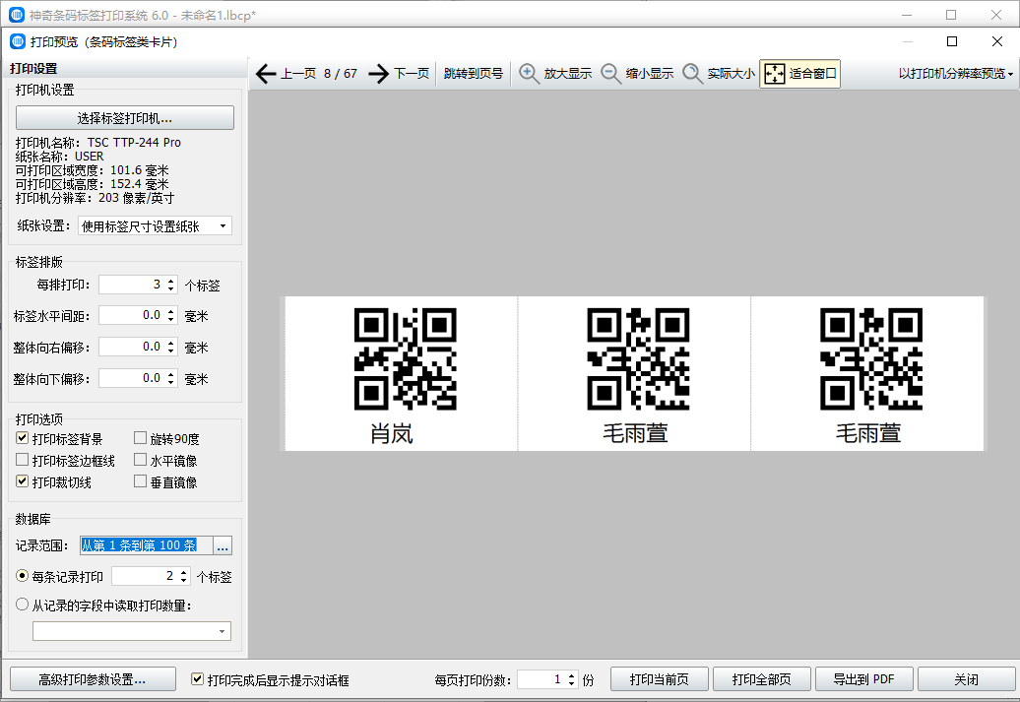Click the ellipsis button beside 记录范围
The height and width of the screenshot is (702, 1020).
pyautogui.click(x=223, y=545)
